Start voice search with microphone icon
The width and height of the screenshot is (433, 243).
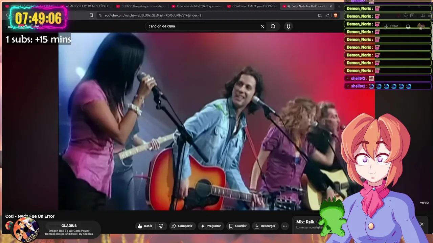pos(288,26)
